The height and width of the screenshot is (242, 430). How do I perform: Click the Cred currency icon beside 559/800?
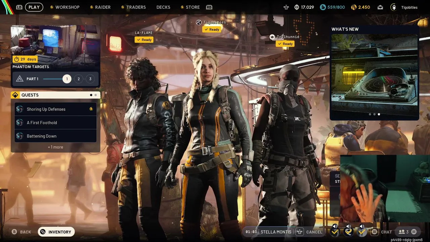[x=323, y=7]
